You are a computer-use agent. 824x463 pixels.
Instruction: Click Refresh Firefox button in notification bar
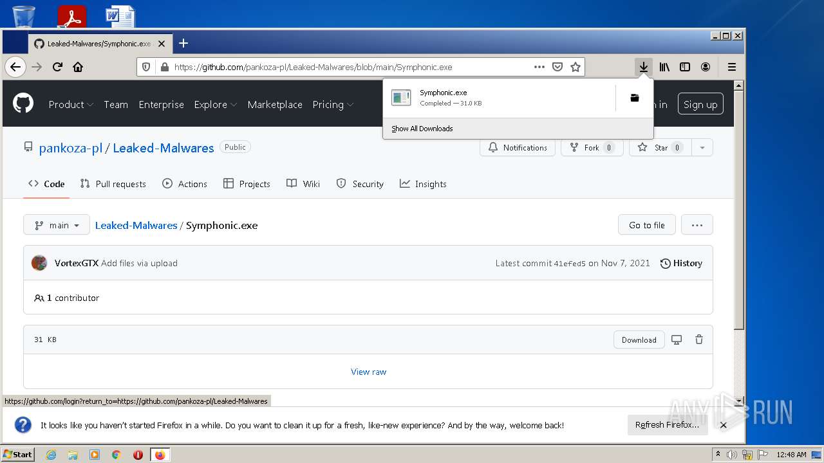pos(668,425)
